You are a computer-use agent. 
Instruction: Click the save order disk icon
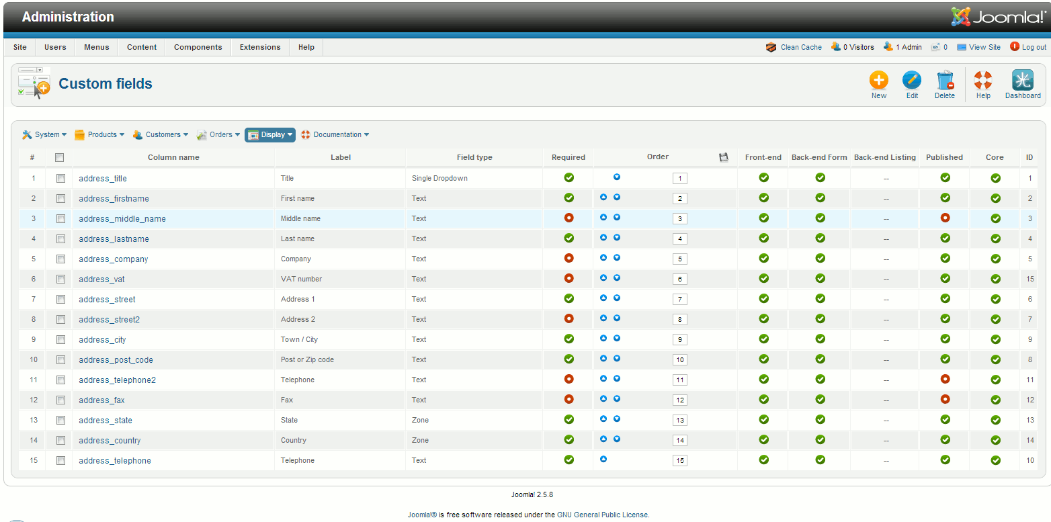pos(723,157)
